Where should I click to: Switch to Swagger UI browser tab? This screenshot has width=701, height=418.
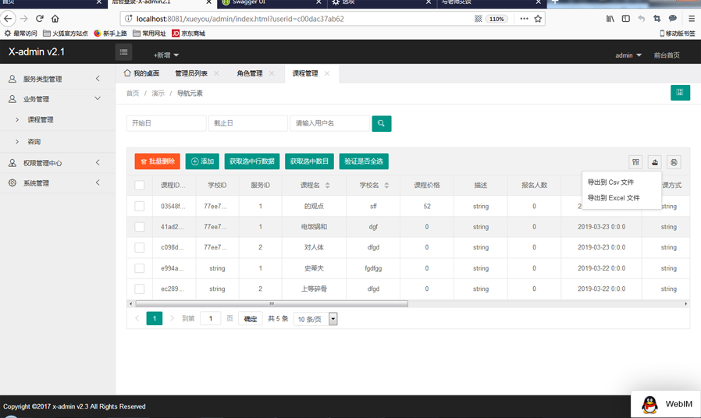272,2
